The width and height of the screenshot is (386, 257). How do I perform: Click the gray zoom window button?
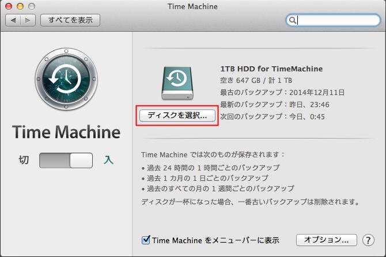pyautogui.click(x=32, y=6)
